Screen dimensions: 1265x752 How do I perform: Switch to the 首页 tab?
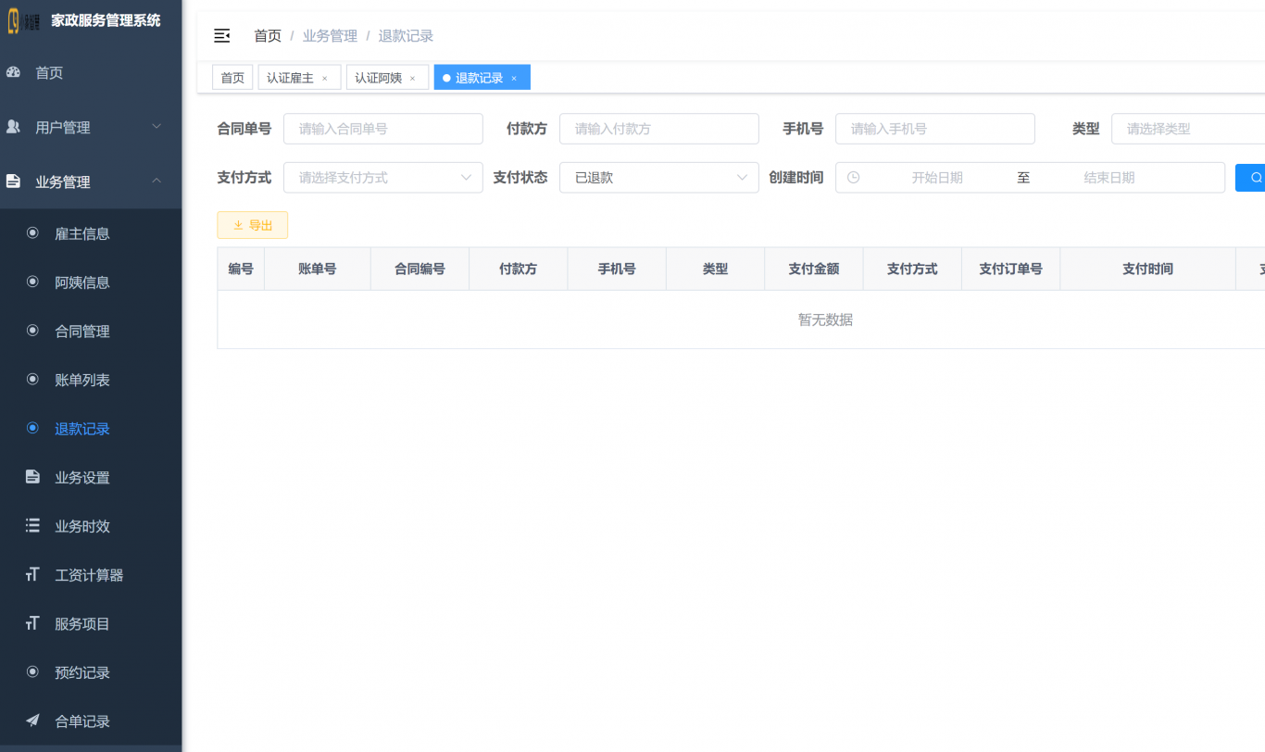pyautogui.click(x=232, y=78)
